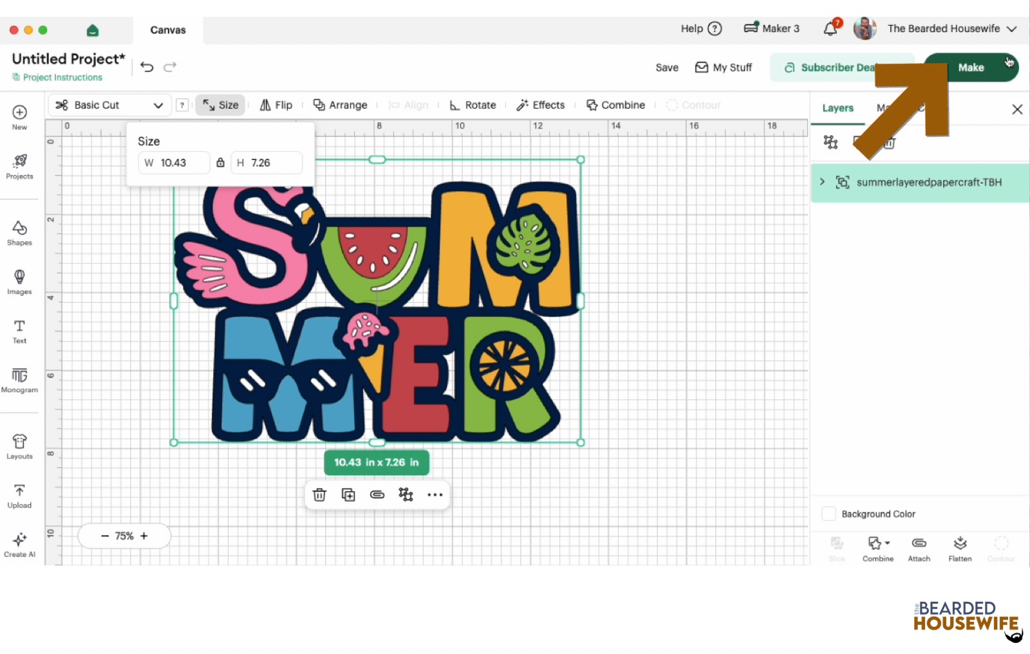Redo the last action

pos(170,67)
